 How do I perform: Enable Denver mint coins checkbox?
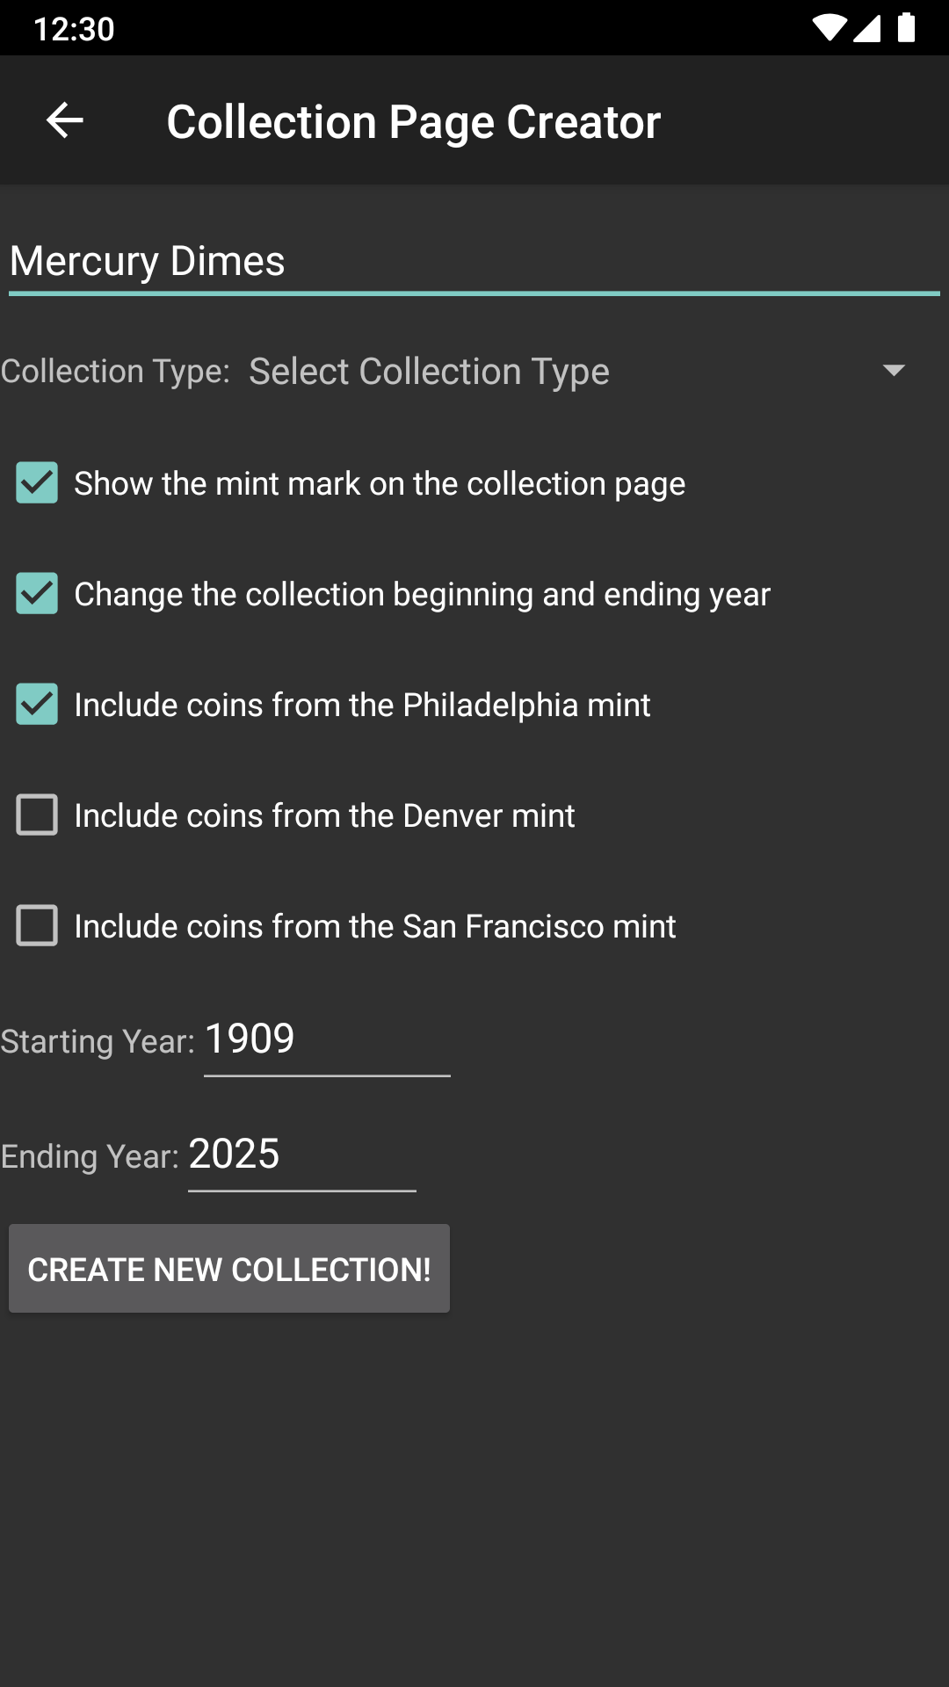[x=37, y=815]
